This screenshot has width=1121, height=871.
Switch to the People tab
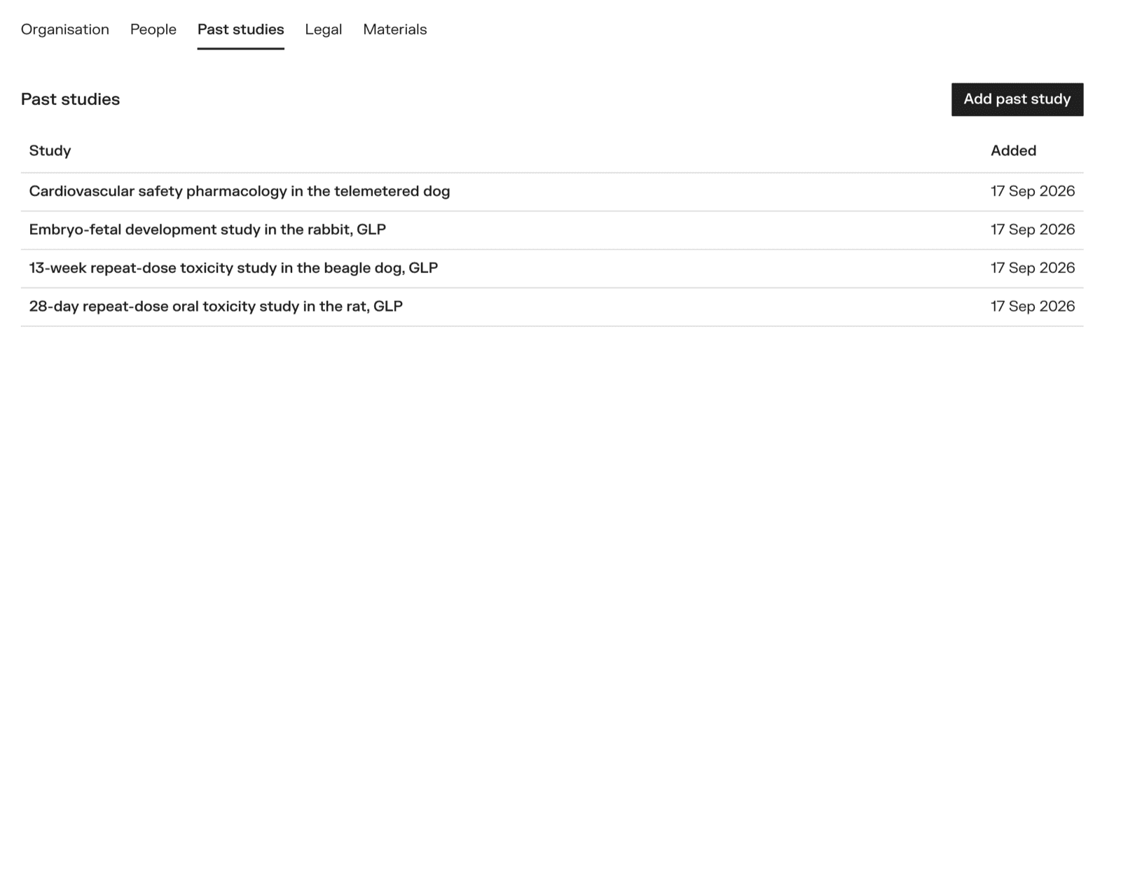click(x=153, y=29)
